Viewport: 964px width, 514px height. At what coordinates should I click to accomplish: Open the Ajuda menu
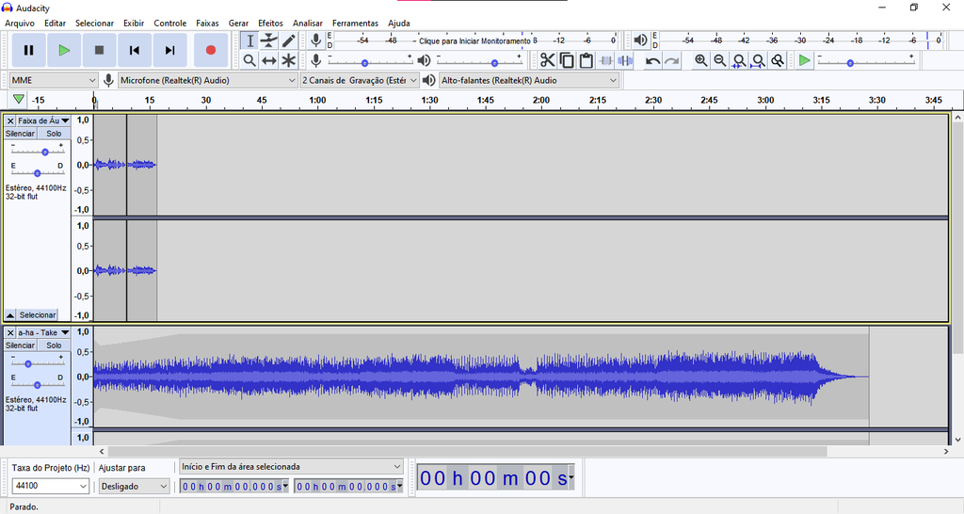pyautogui.click(x=399, y=24)
